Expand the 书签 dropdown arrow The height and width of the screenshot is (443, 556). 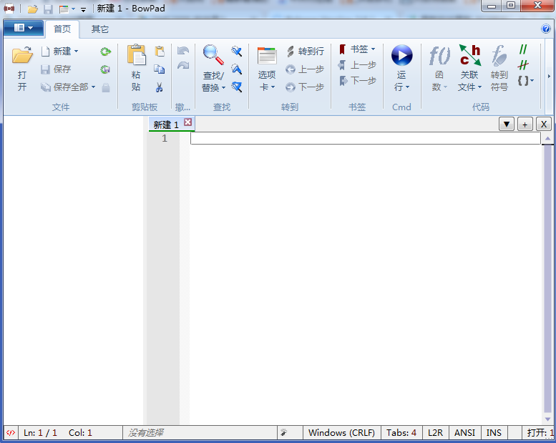[373, 49]
